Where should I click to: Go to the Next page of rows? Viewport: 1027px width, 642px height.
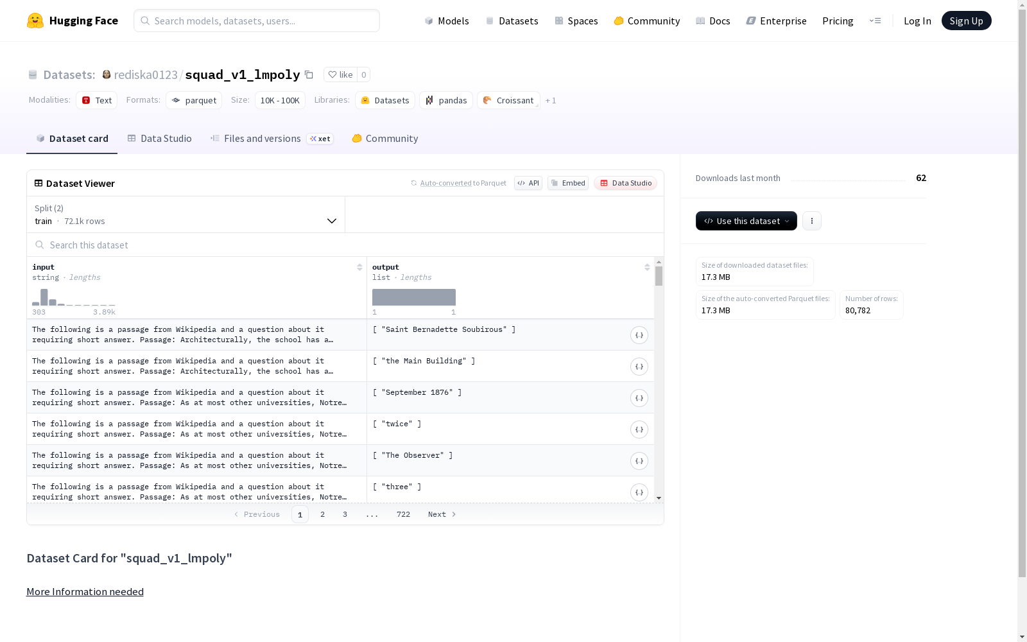442,514
